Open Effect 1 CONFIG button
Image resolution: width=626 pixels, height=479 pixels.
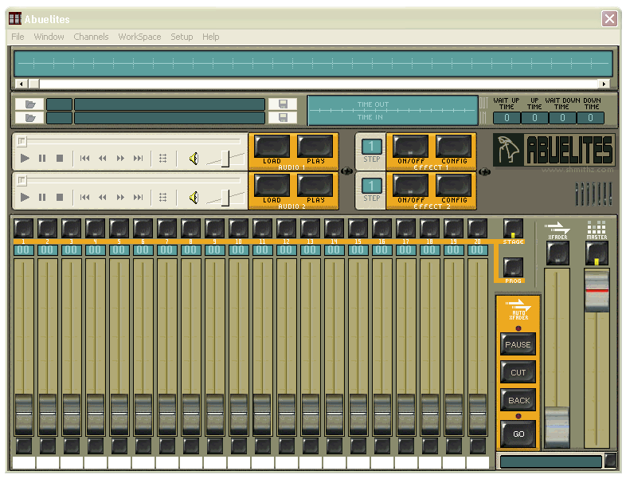coord(454,147)
